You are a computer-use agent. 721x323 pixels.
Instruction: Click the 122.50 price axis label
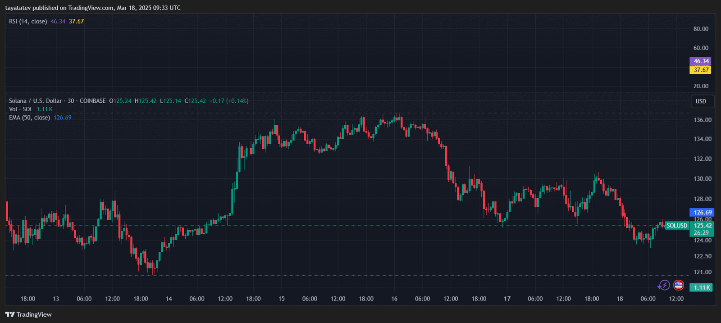(703, 256)
